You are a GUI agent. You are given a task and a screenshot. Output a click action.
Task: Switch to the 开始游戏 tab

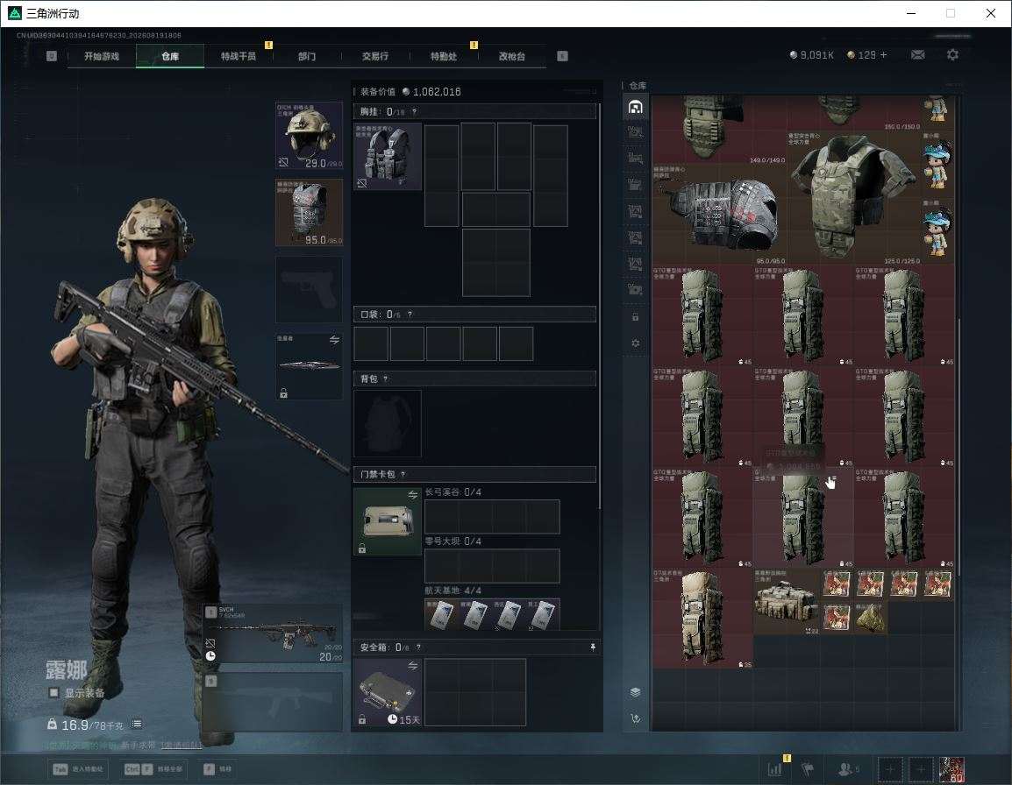pos(102,56)
